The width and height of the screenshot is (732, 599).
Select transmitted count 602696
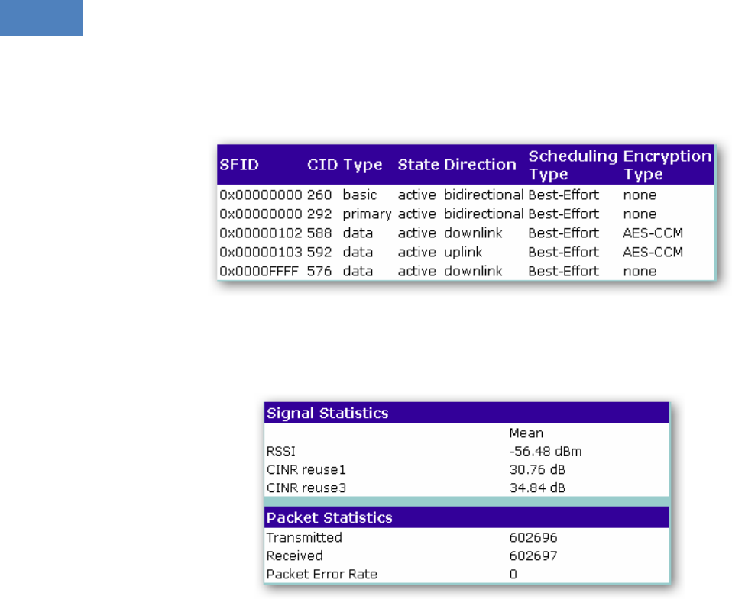[533, 537]
